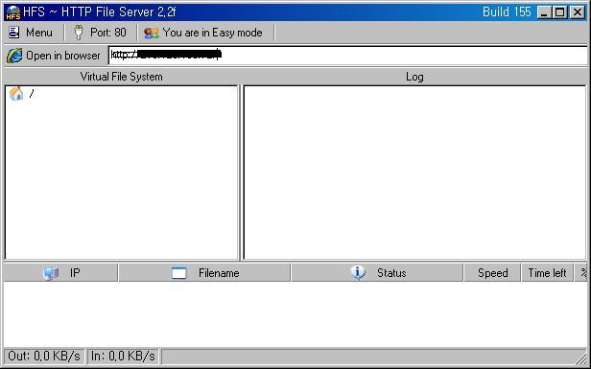591x369 pixels.
Task: Minimize the HFS window
Action: pyautogui.click(x=543, y=12)
